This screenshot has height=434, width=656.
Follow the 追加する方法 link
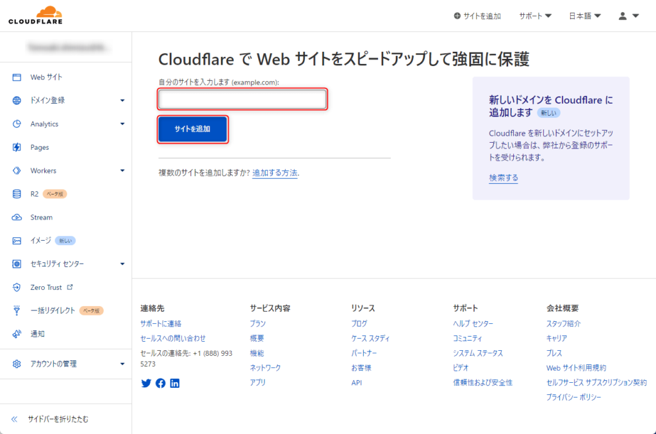coord(275,173)
